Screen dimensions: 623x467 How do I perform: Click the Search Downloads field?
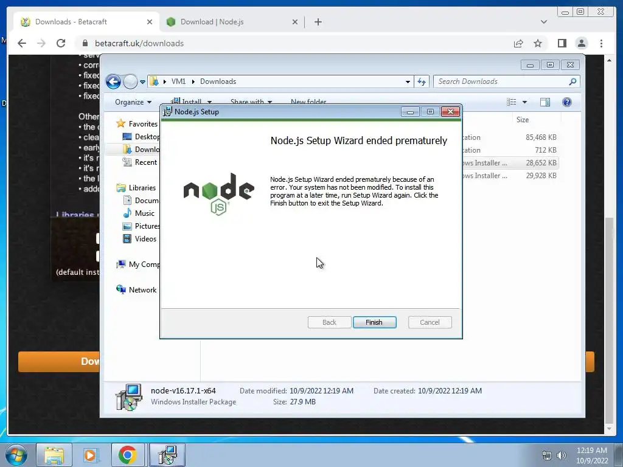[507, 81]
